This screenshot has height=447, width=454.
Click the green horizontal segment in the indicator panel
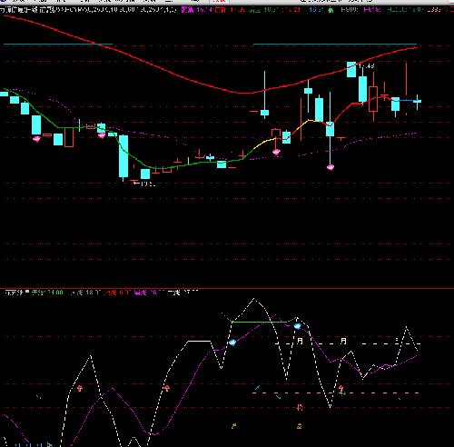coord(260,322)
